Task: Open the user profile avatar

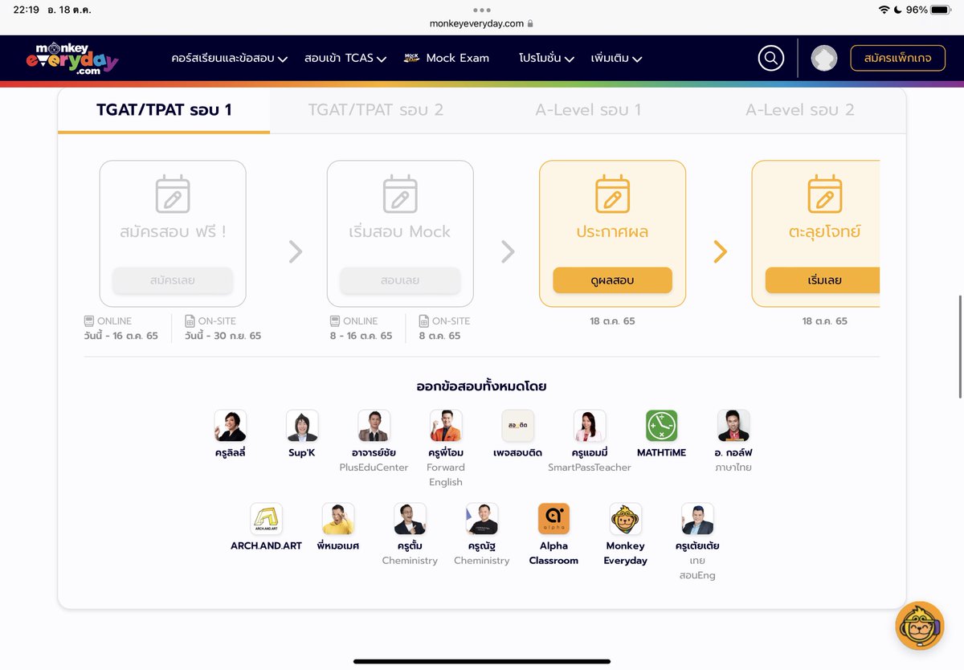Action: pyautogui.click(x=824, y=58)
